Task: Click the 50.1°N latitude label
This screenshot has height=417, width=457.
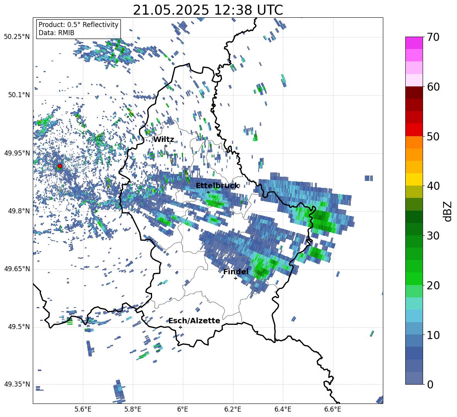Action: point(19,95)
